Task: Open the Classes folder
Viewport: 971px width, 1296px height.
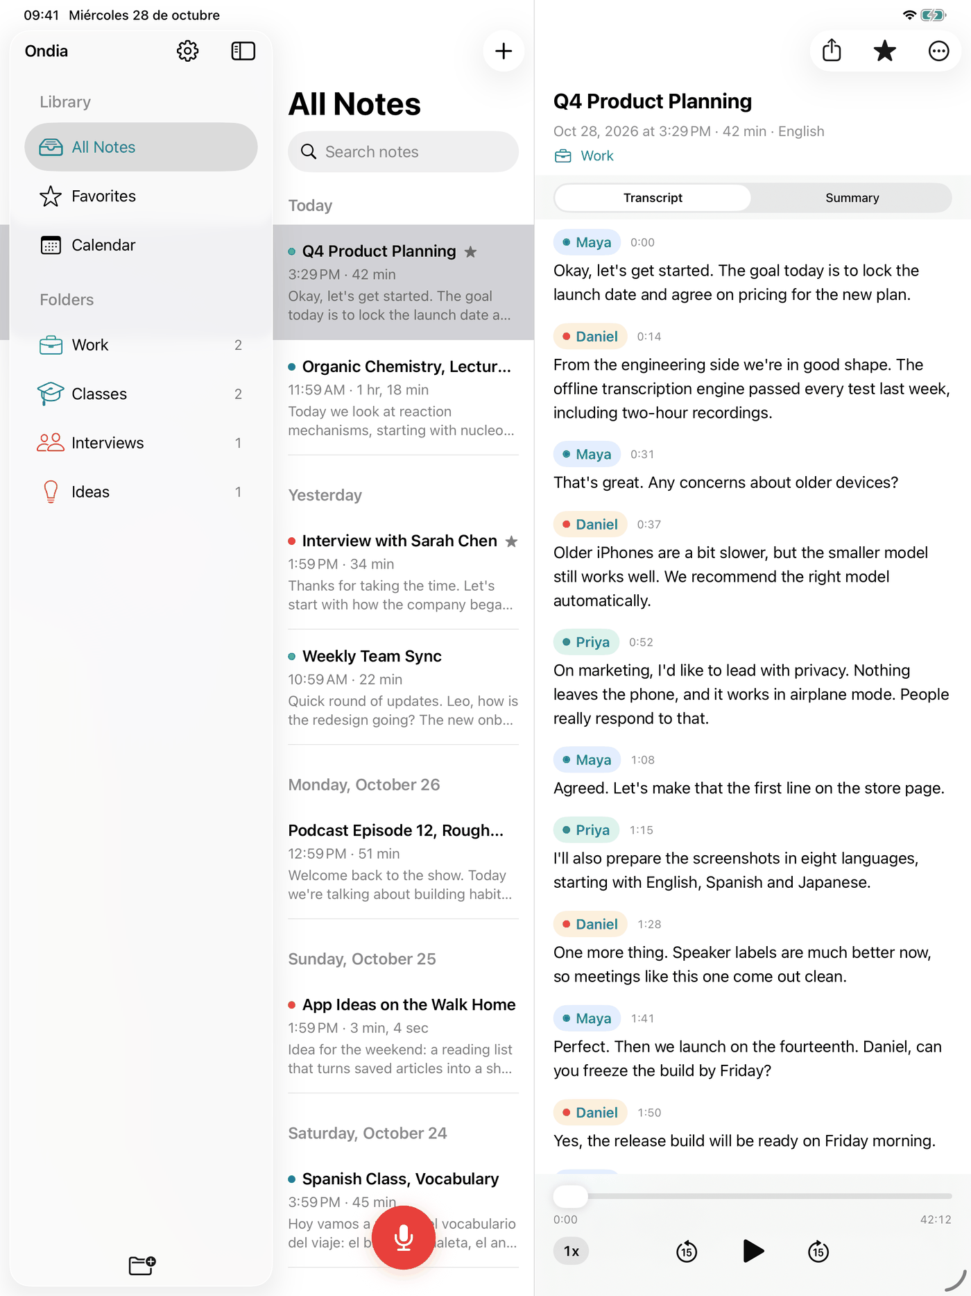Action: click(x=141, y=394)
